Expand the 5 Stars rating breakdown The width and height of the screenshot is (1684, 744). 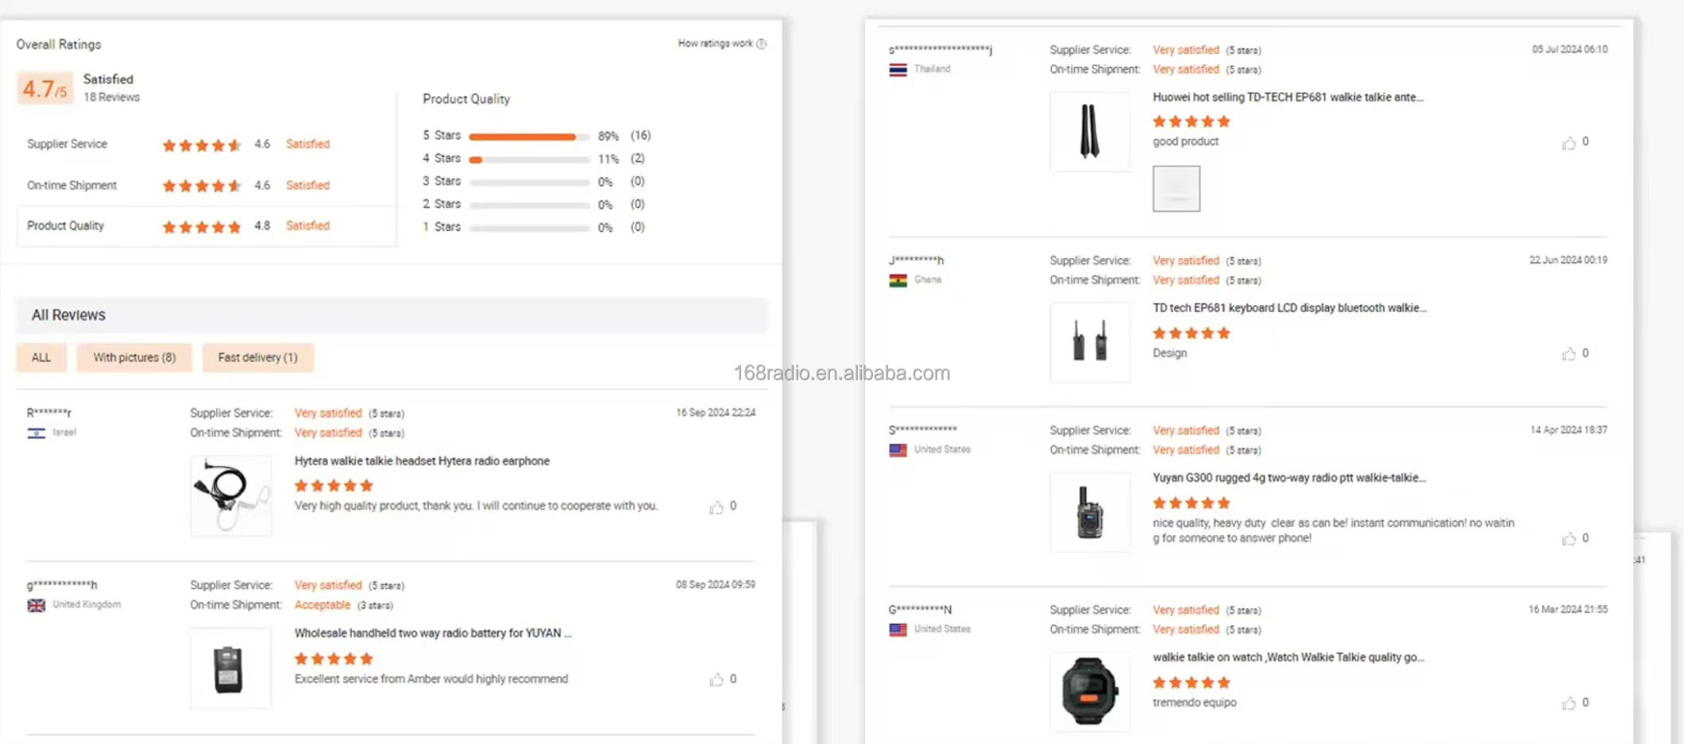point(442,135)
